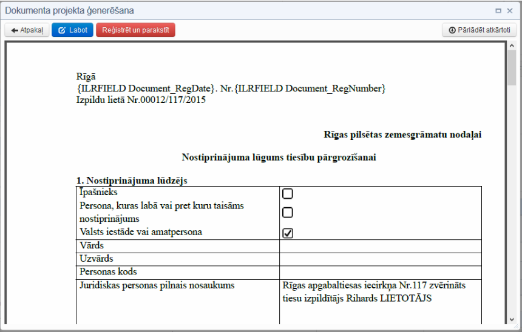Click the vertical scrollbar thumb
The width and height of the screenshot is (522, 332).
pyautogui.click(x=512, y=68)
